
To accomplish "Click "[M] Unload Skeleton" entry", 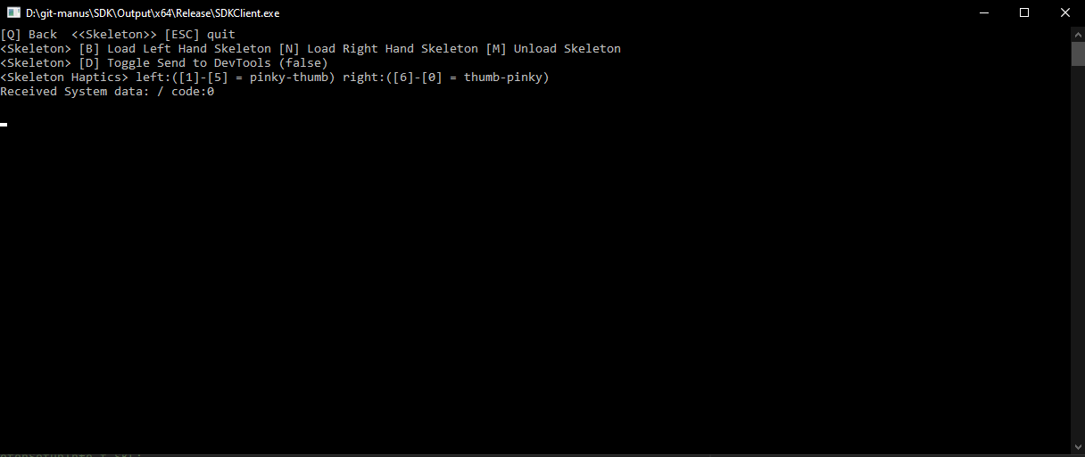I will tap(553, 49).
